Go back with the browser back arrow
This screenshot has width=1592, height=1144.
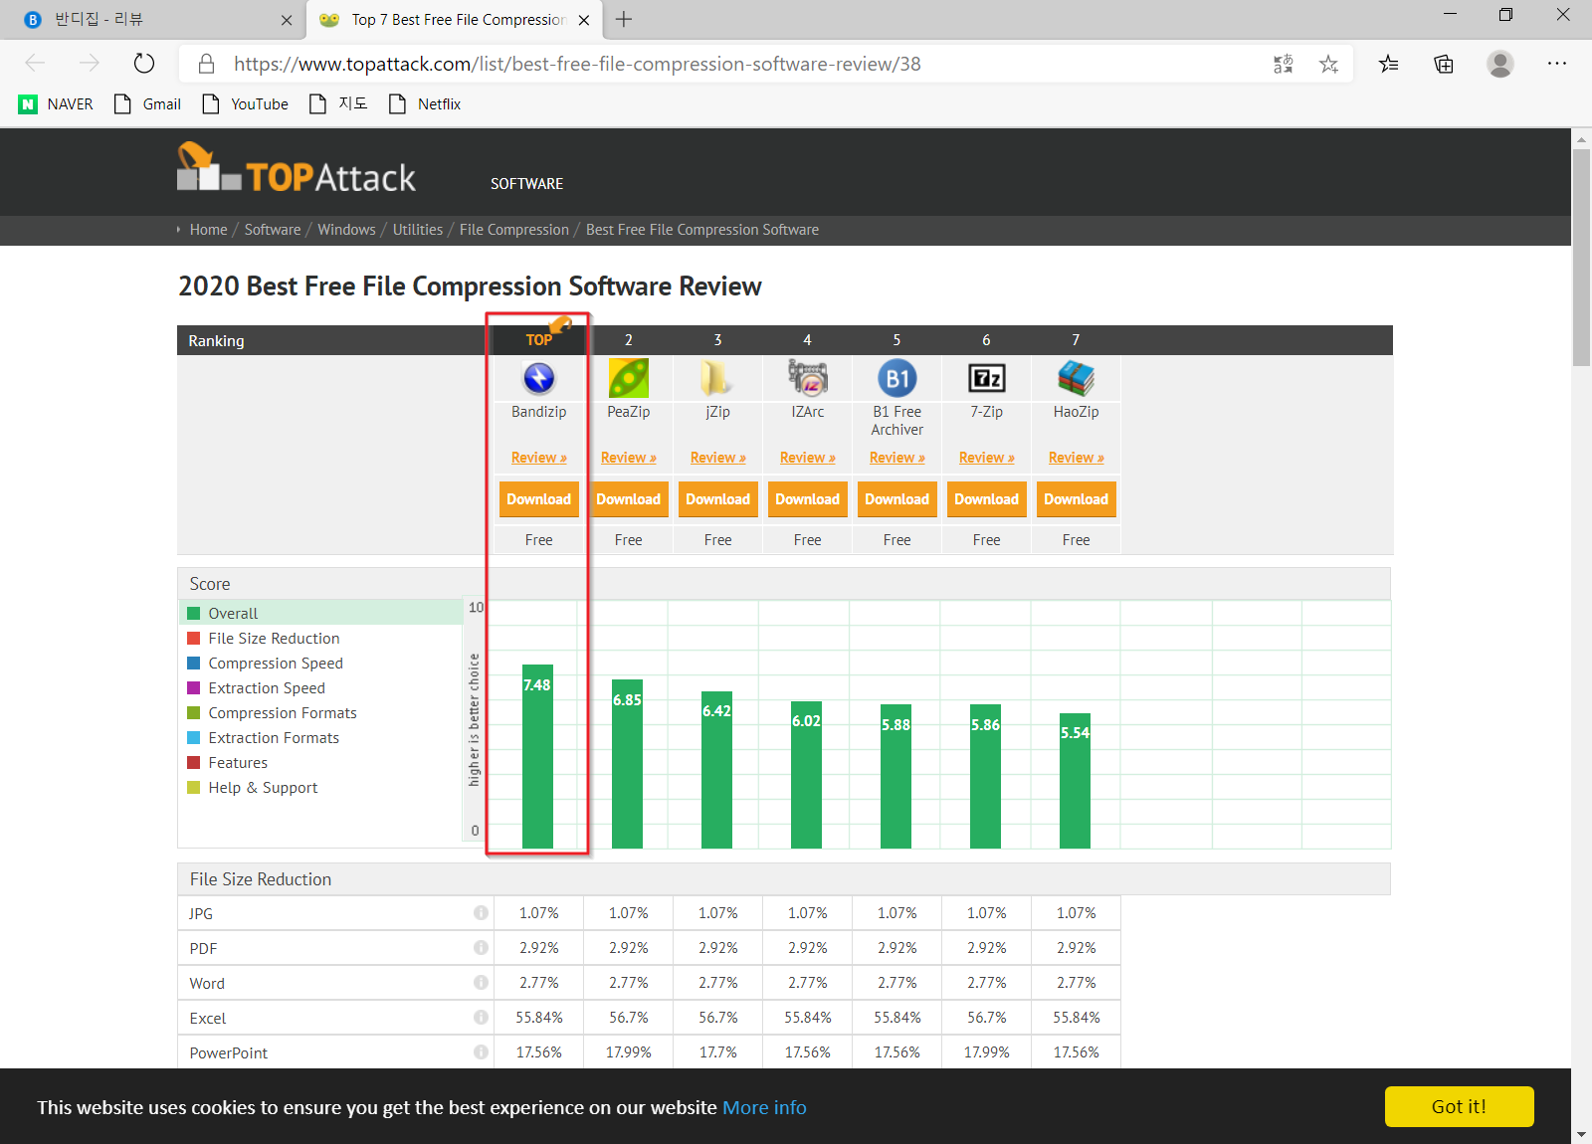point(35,64)
